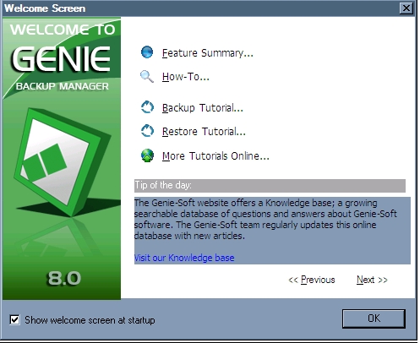This screenshot has width=420, height=343.
Task: Close the Welcome Screen dialog
Action: click(406, 8)
